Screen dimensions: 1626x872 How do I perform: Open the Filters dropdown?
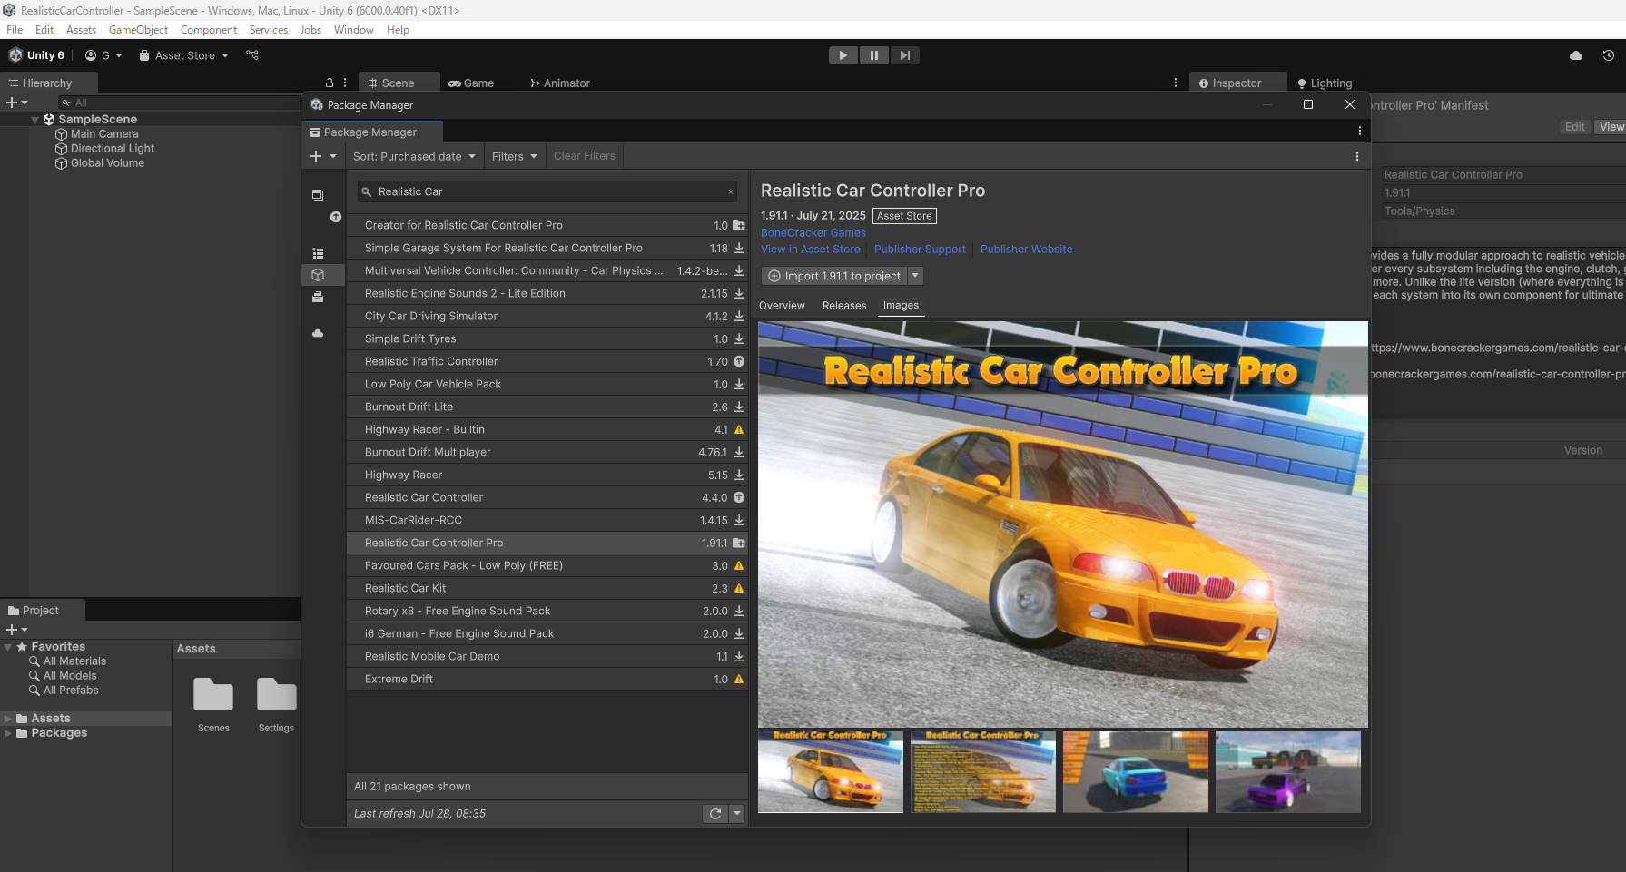[x=515, y=156]
